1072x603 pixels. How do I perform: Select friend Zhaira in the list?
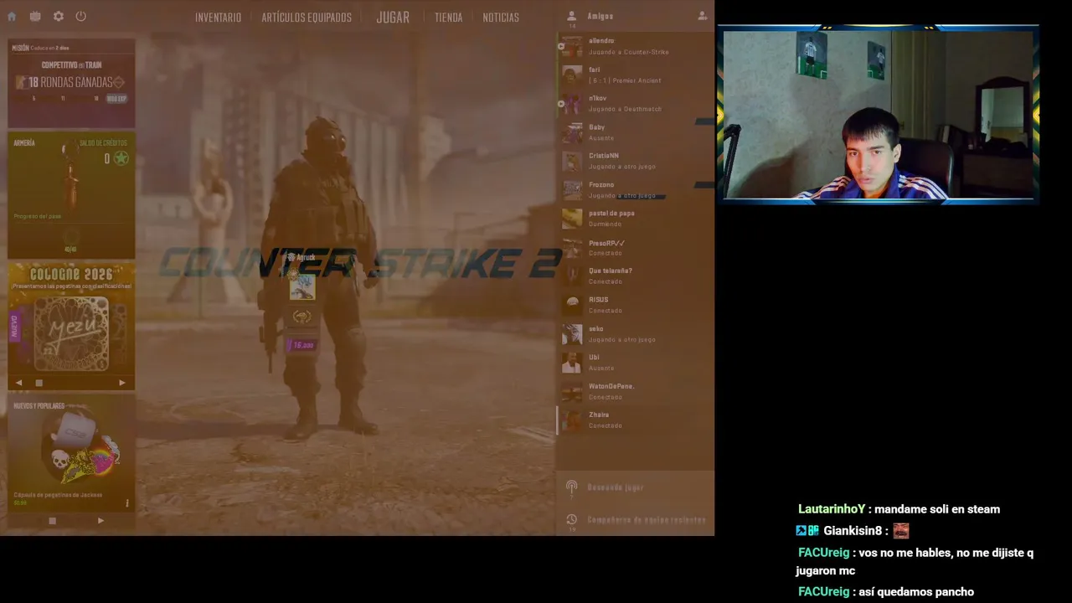[635, 420]
